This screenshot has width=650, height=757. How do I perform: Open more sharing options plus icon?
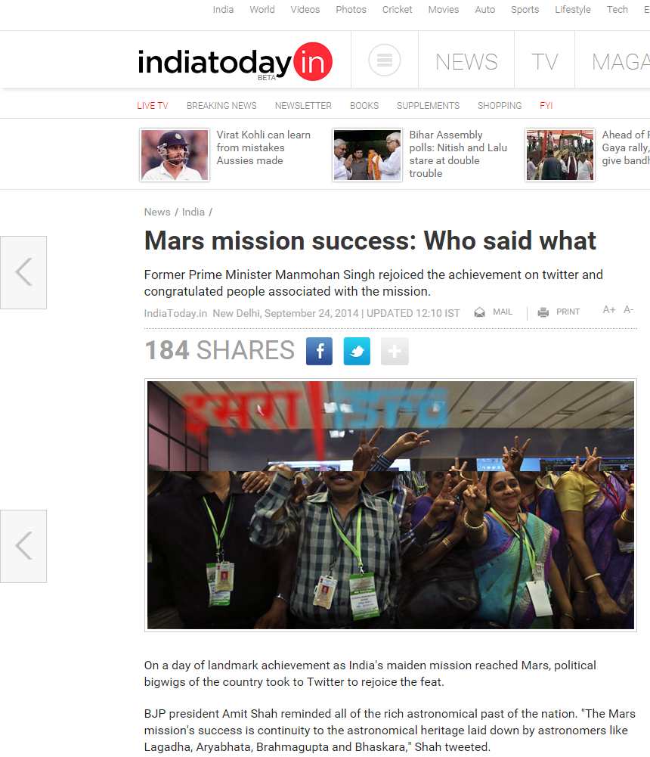click(x=395, y=351)
